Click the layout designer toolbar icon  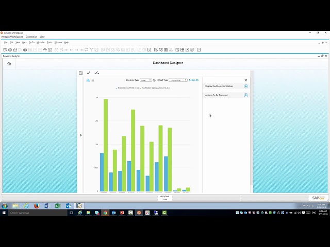[x=50, y=50]
